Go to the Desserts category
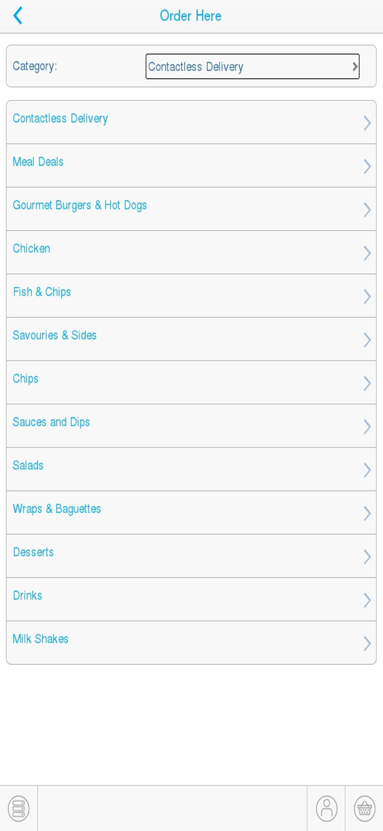The image size is (383, 831). coord(33,552)
